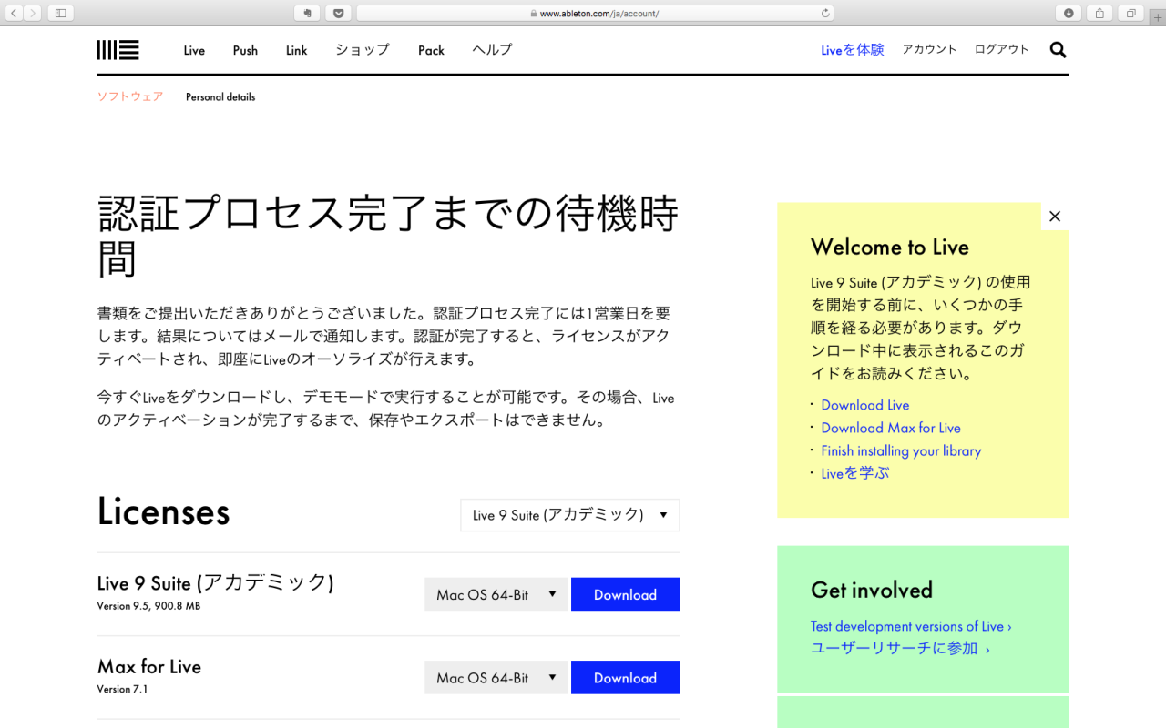Show all tabs icon in Safari
The height and width of the screenshot is (728, 1166).
point(1130,13)
